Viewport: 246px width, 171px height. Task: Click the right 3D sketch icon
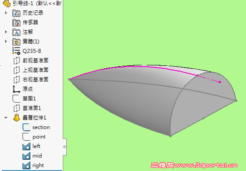click(26, 165)
